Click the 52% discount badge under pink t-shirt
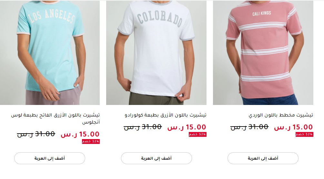324x179 pixels. point(304,135)
